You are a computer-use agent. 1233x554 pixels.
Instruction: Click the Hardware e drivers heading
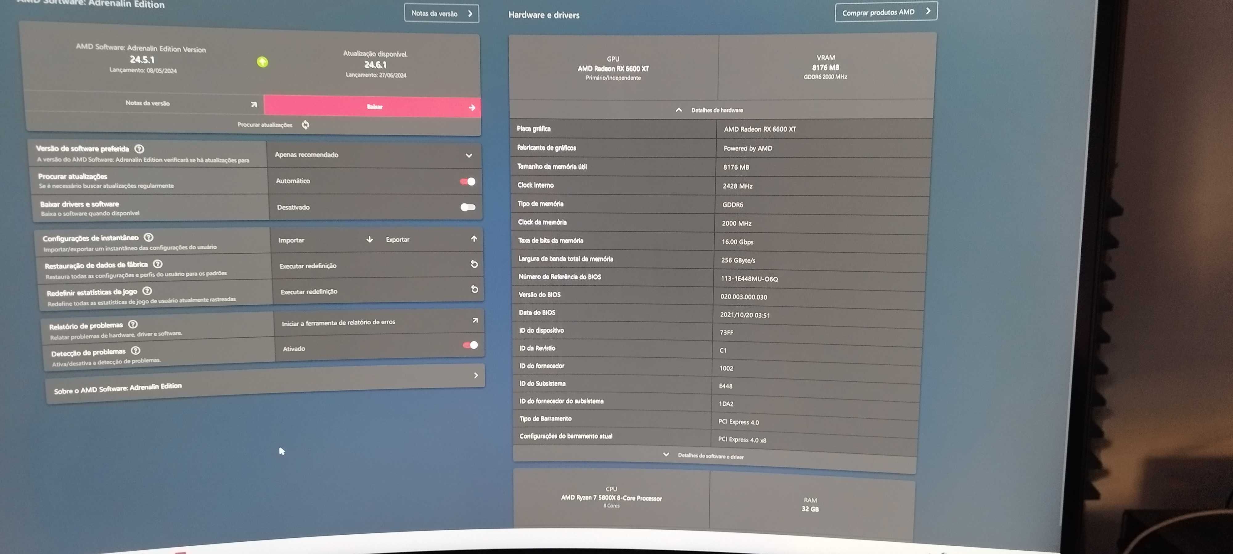[544, 15]
